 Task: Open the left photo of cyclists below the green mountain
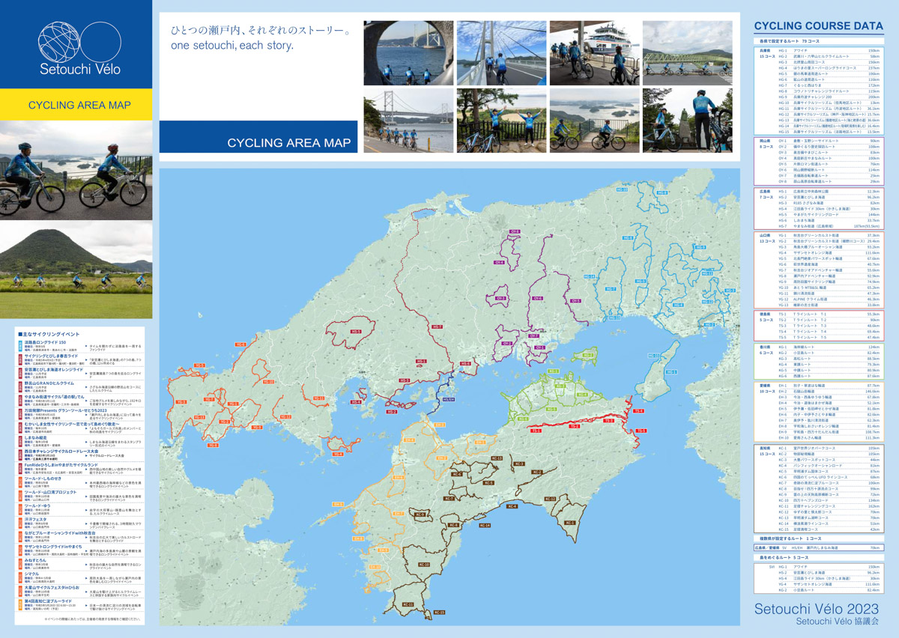75,268
